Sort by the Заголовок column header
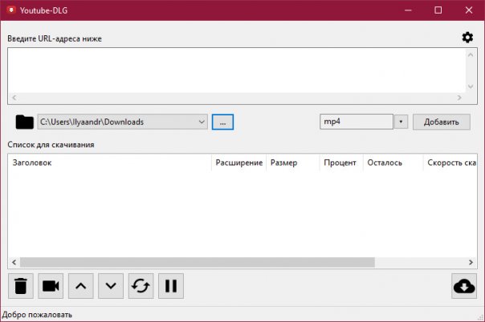The height and width of the screenshot is (322, 485). click(x=109, y=163)
